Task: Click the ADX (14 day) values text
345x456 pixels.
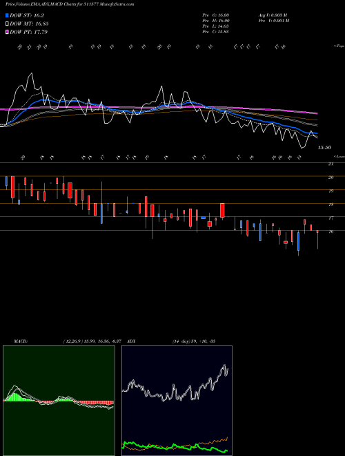Action: point(194,341)
